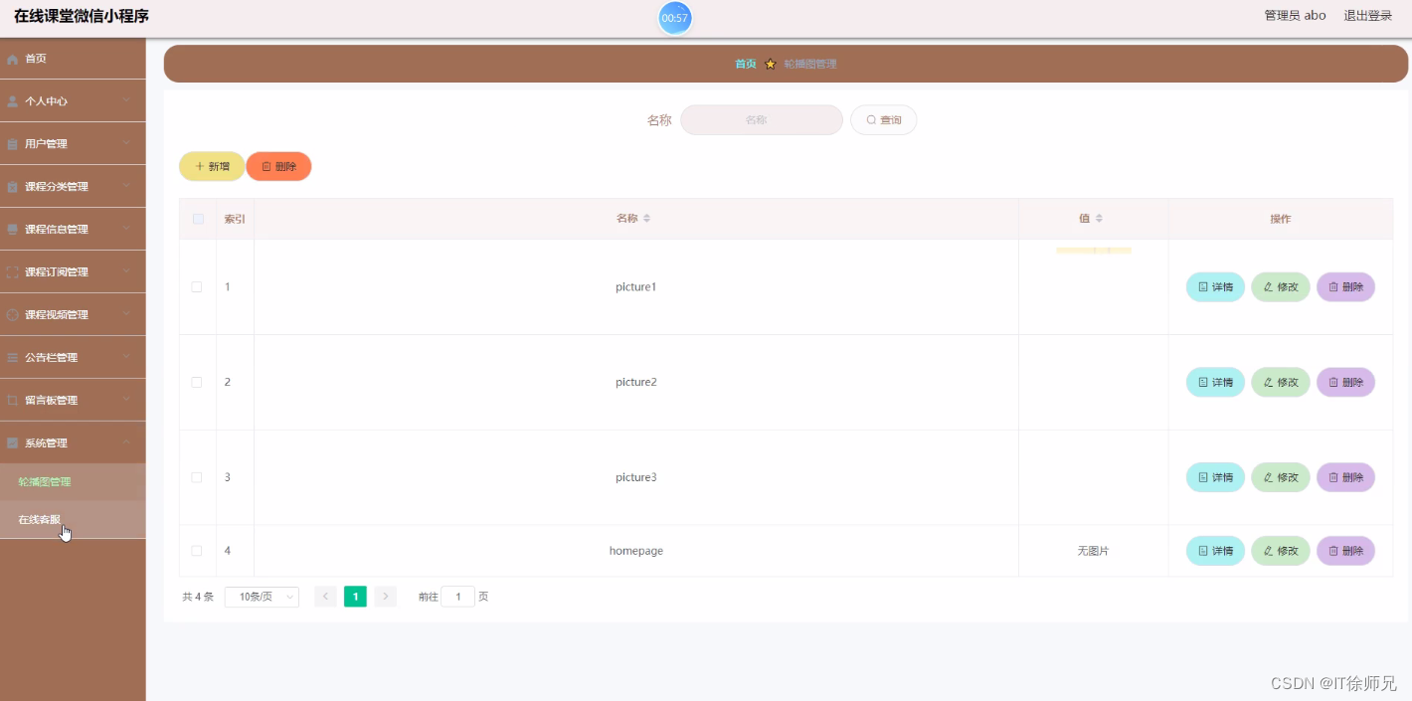
Task: Click the icon beside 用户管理
Action: [13, 144]
